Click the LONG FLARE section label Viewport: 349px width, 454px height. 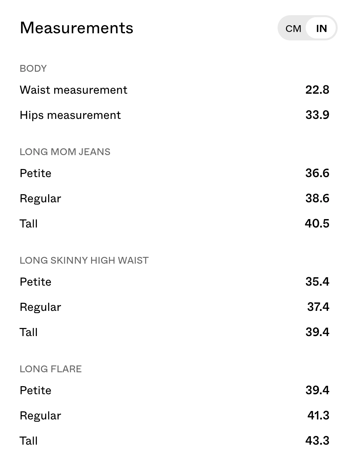(x=51, y=369)
